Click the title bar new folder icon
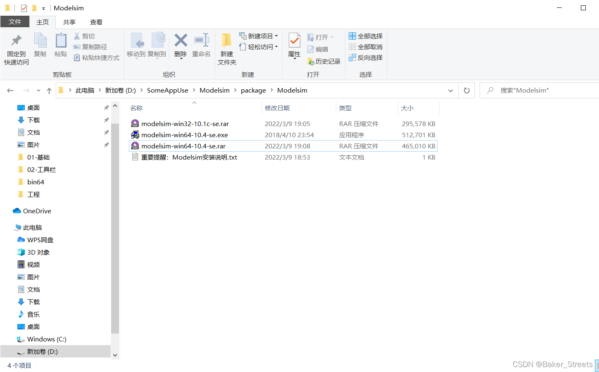This screenshot has width=599, height=372. pyautogui.click(x=34, y=8)
